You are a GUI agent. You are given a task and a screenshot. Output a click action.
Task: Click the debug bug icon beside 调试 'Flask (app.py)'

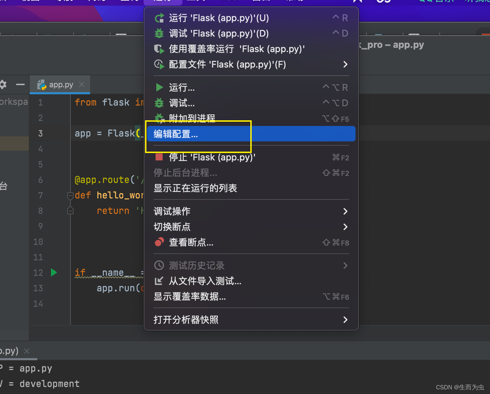coord(159,33)
